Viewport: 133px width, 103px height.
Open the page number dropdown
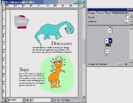click(52, 100)
